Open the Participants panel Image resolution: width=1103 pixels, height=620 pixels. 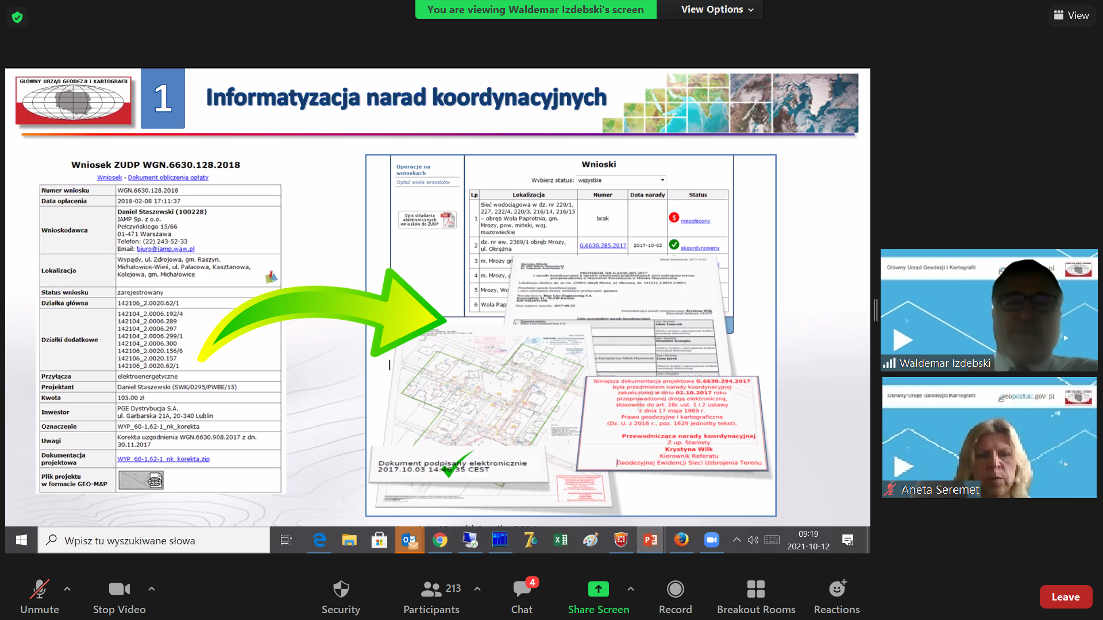431,597
